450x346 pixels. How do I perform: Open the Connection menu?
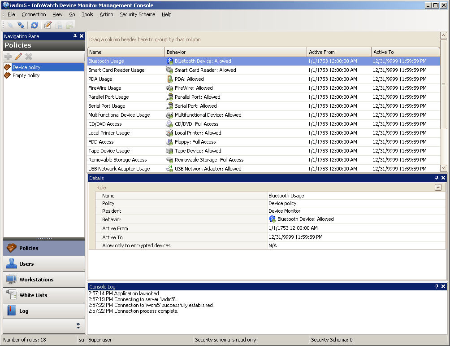coord(34,14)
